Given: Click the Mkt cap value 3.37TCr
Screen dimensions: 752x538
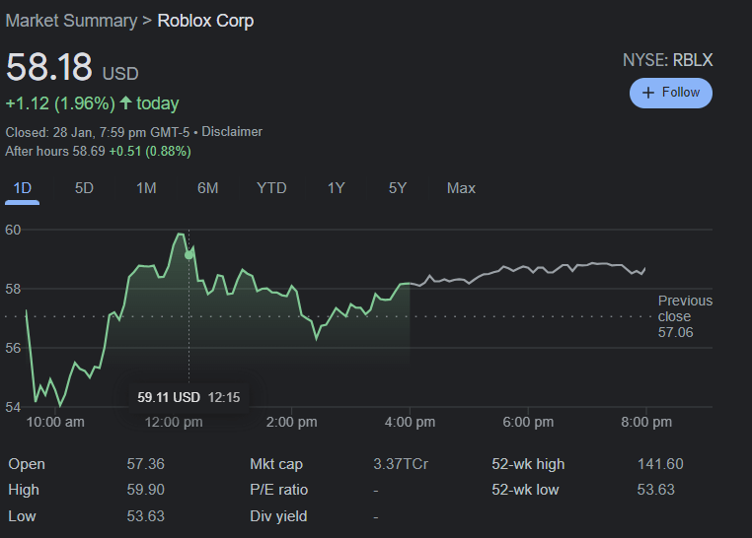Looking at the screenshot, I should click(x=401, y=464).
